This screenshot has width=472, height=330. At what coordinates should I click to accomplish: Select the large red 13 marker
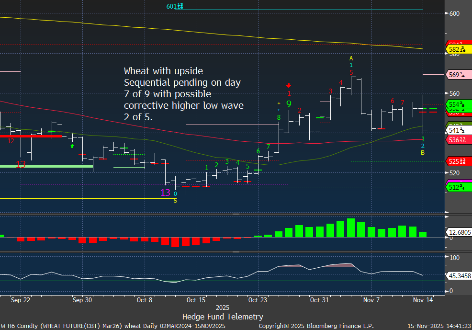pyautogui.click(x=21, y=164)
